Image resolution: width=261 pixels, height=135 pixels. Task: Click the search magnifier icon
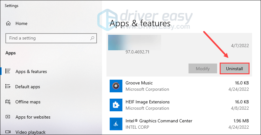point(92,38)
